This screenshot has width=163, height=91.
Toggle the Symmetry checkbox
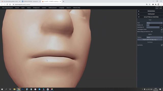(162, 45)
